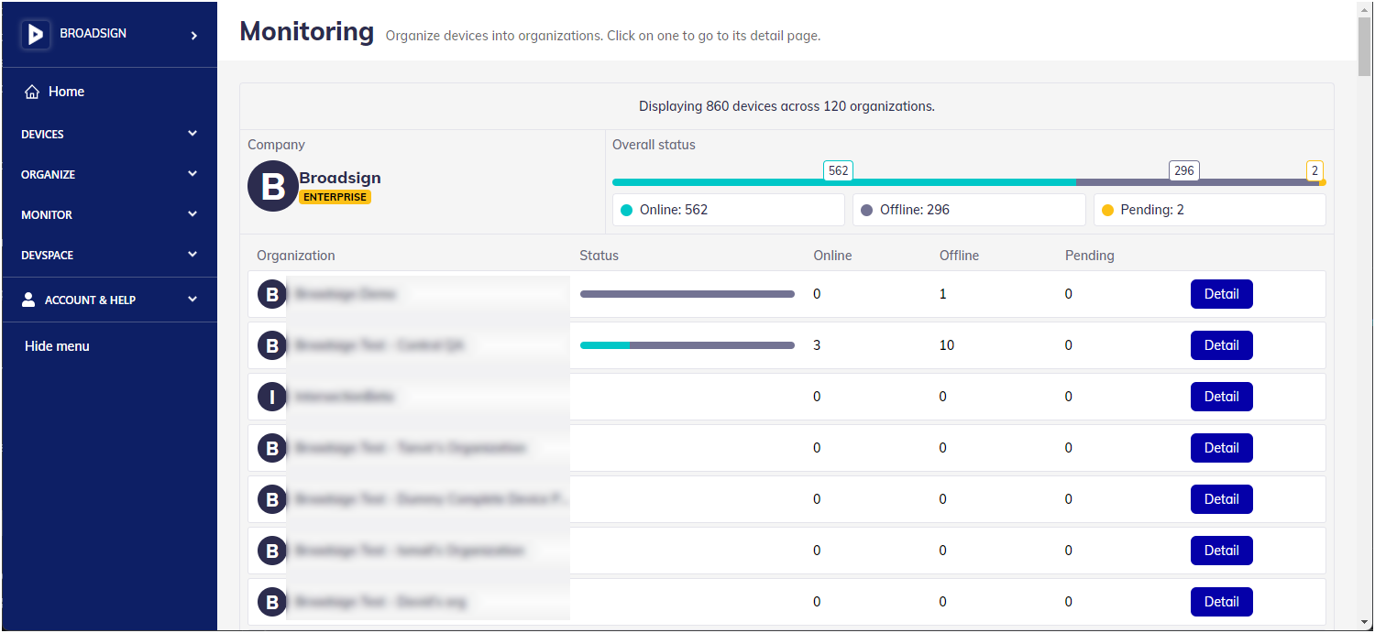Viewport: 1375px width, 633px height.
Task: Click the Home house icon
Action: 32,92
